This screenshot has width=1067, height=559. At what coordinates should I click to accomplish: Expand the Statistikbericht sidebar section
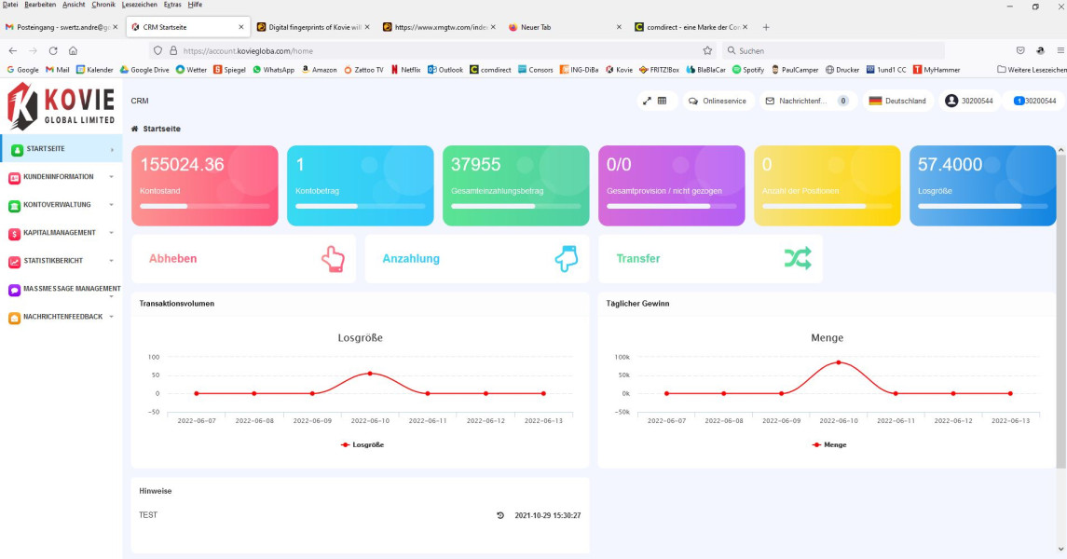pos(61,261)
